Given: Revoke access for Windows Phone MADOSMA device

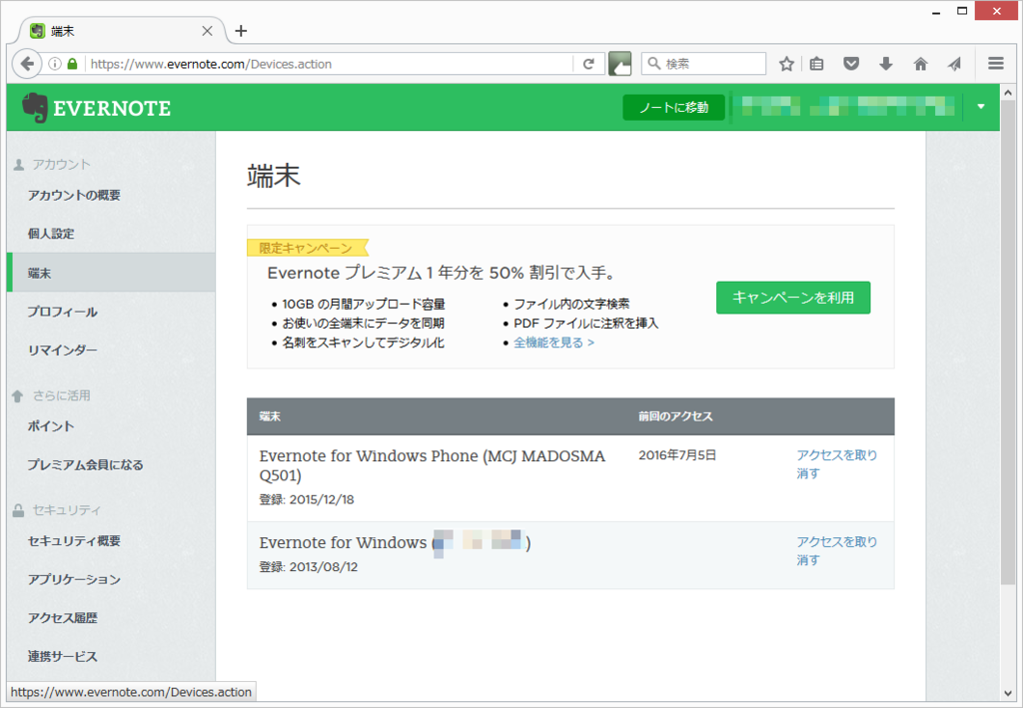Looking at the screenshot, I should (836, 464).
